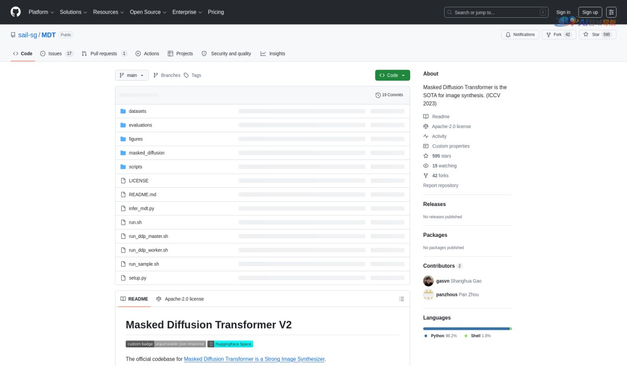This screenshot has width=627, height=366.
Task: Open the accessibility settings icon in header
Action: tap(611, 12)
